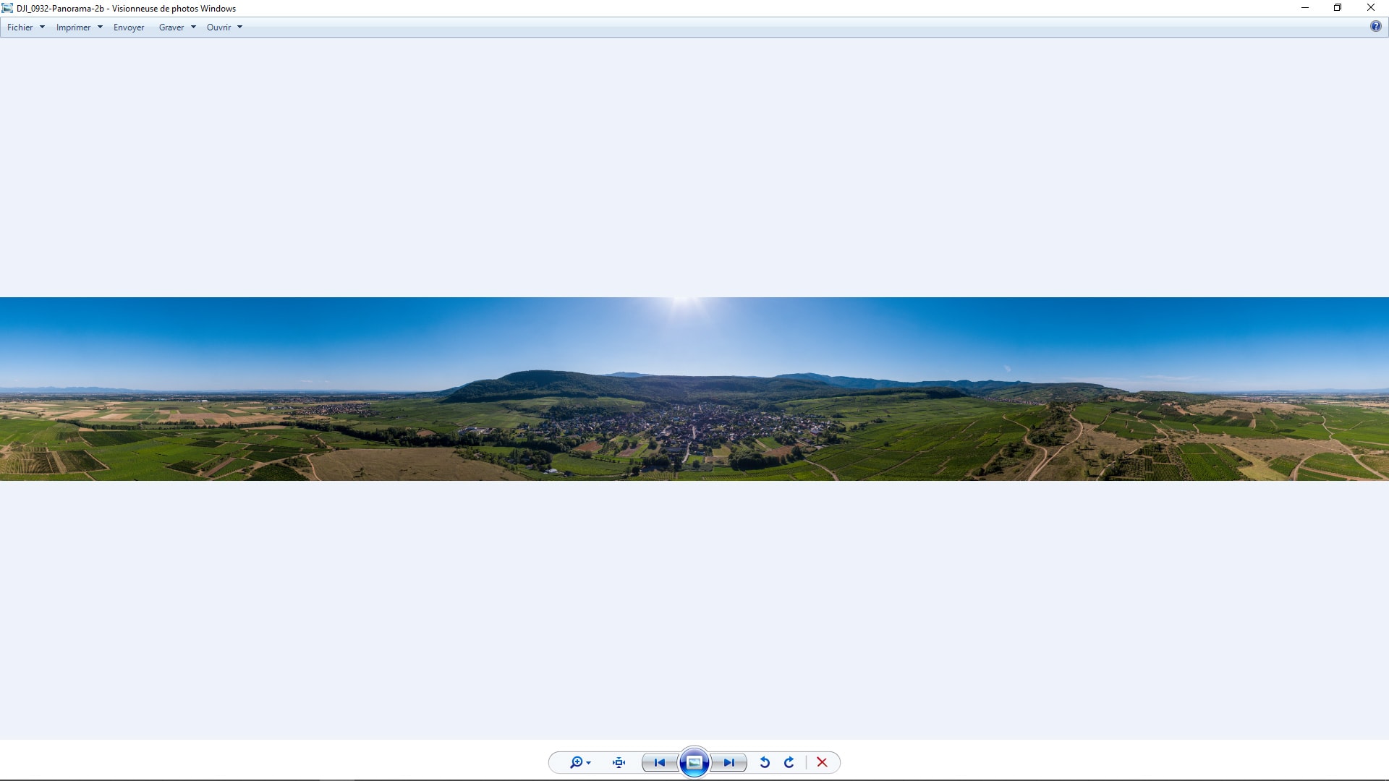Open the Graver menu

point(172,27)
